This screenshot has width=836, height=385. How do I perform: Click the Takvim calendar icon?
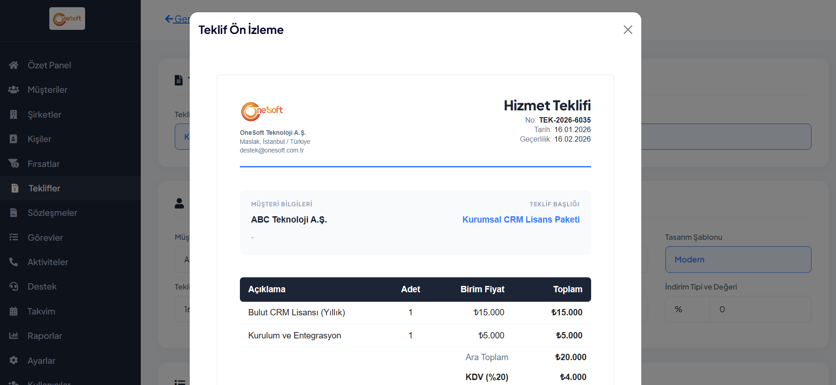point(14,311)
